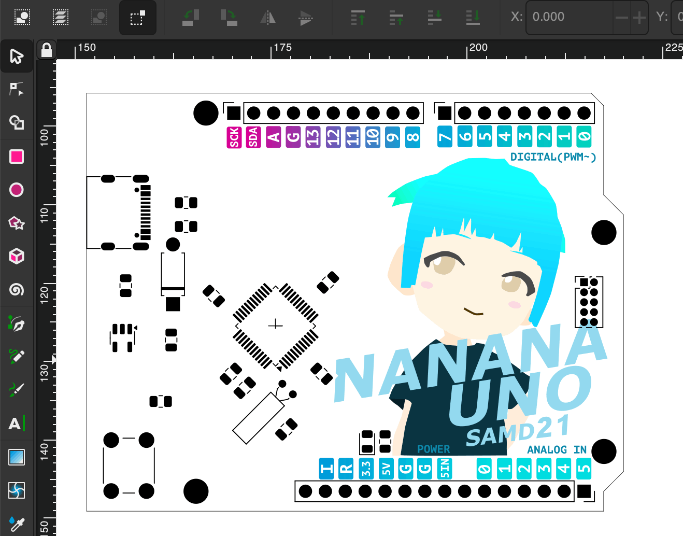Select the Rectangle tool

pyautogui.click(x=17, y=157)
